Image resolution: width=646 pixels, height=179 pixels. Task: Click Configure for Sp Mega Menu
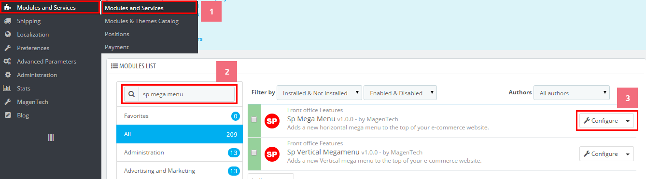coord(601,121)
